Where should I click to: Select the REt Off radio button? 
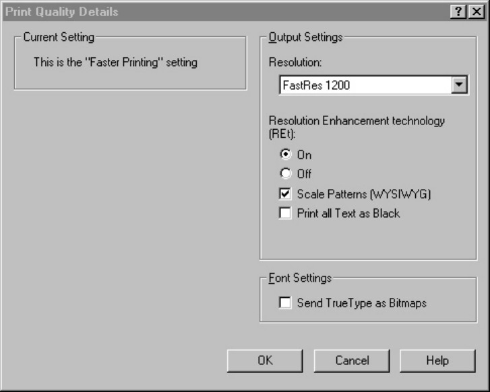(285, 173)
